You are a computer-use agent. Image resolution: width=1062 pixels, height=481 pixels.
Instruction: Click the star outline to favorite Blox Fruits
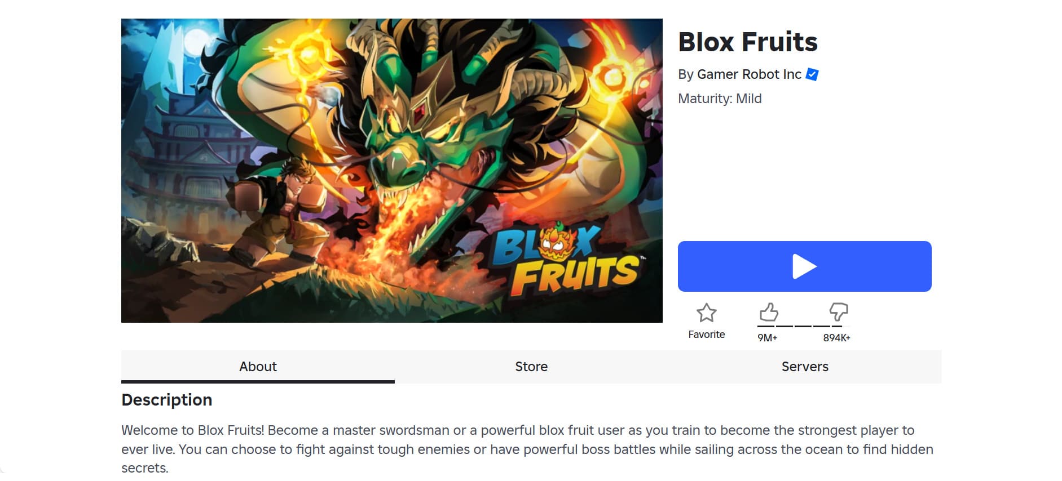tap(707, 312)
